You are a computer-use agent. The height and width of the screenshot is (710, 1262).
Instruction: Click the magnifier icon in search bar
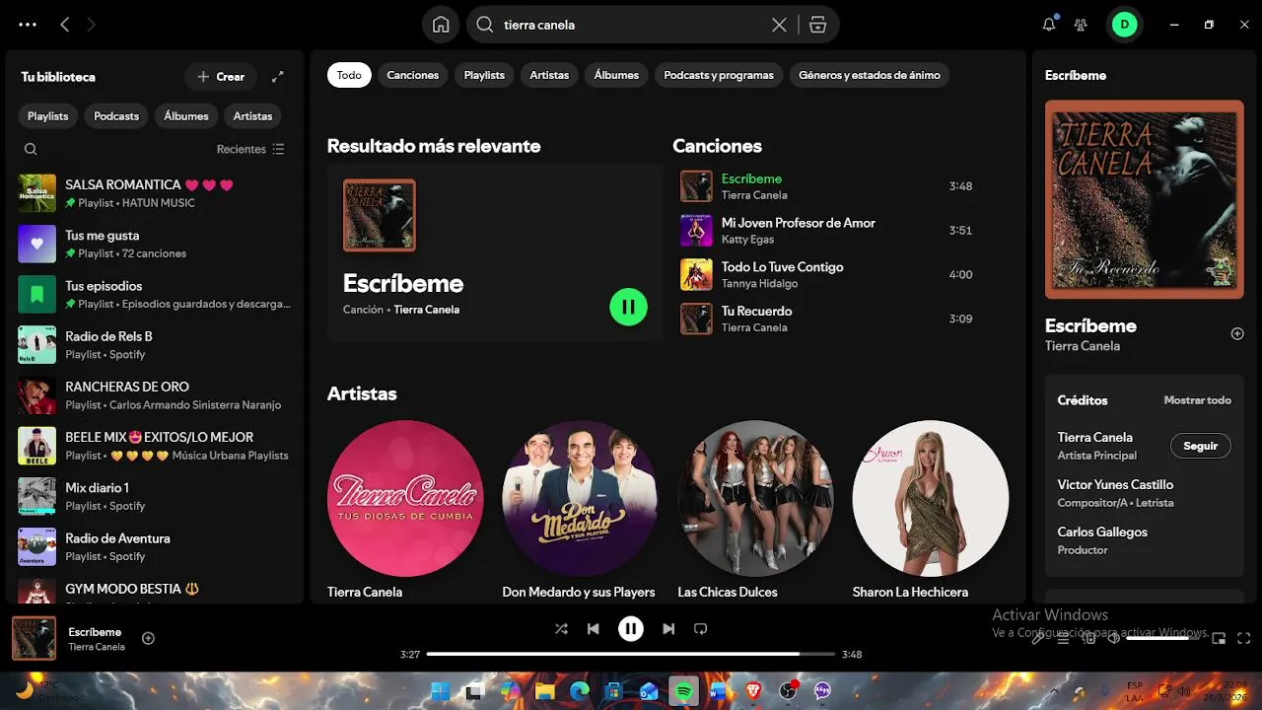click(x=484, y=25)
